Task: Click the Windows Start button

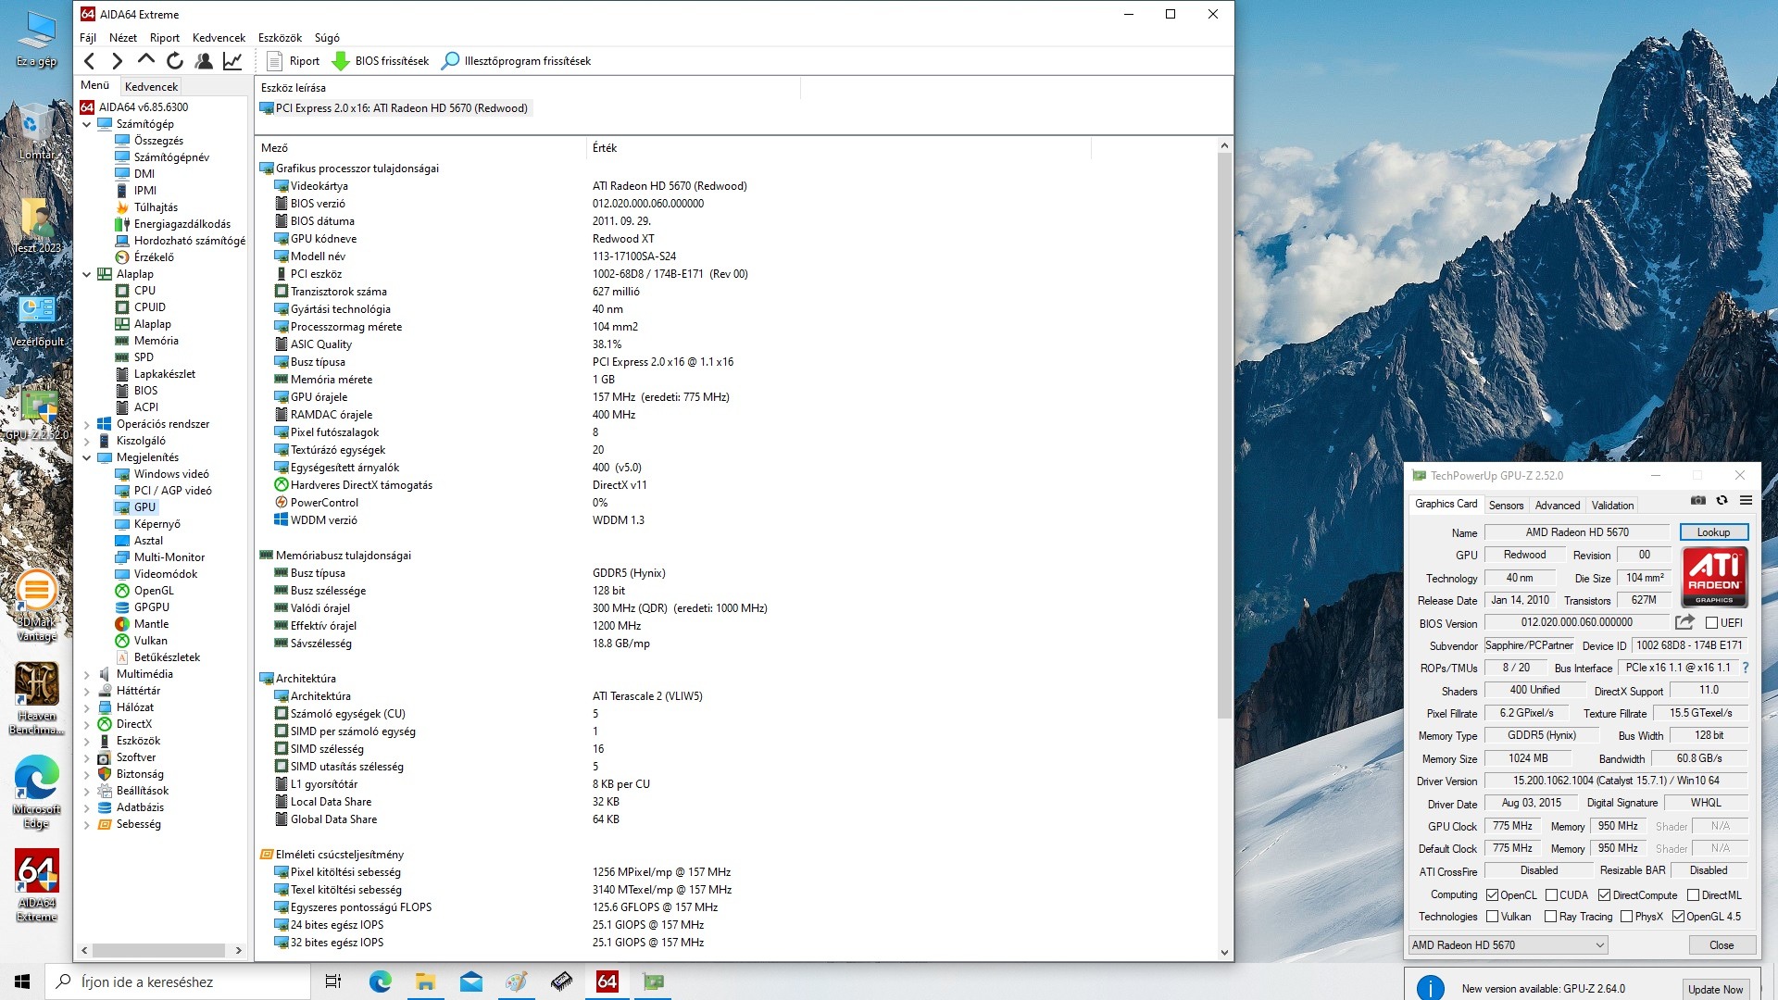Action: pos(22,981)
